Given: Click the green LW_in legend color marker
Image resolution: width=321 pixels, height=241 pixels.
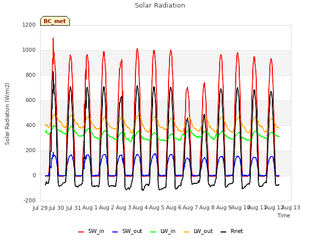Looking at the screenshot, I should tap(153, 232).
